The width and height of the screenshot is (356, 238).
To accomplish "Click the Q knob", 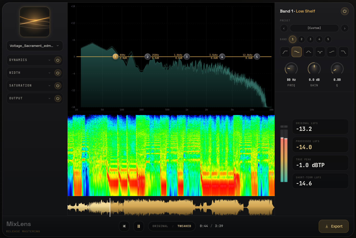I will 337,69.
